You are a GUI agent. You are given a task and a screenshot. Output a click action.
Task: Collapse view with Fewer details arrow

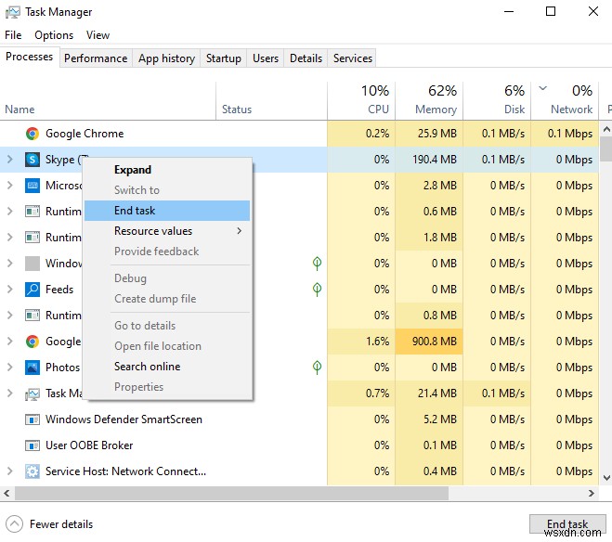point(15,524)
